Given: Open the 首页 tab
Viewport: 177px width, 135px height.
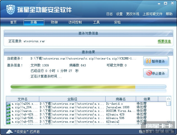Looking at the screenshot, I should (14, 22).
